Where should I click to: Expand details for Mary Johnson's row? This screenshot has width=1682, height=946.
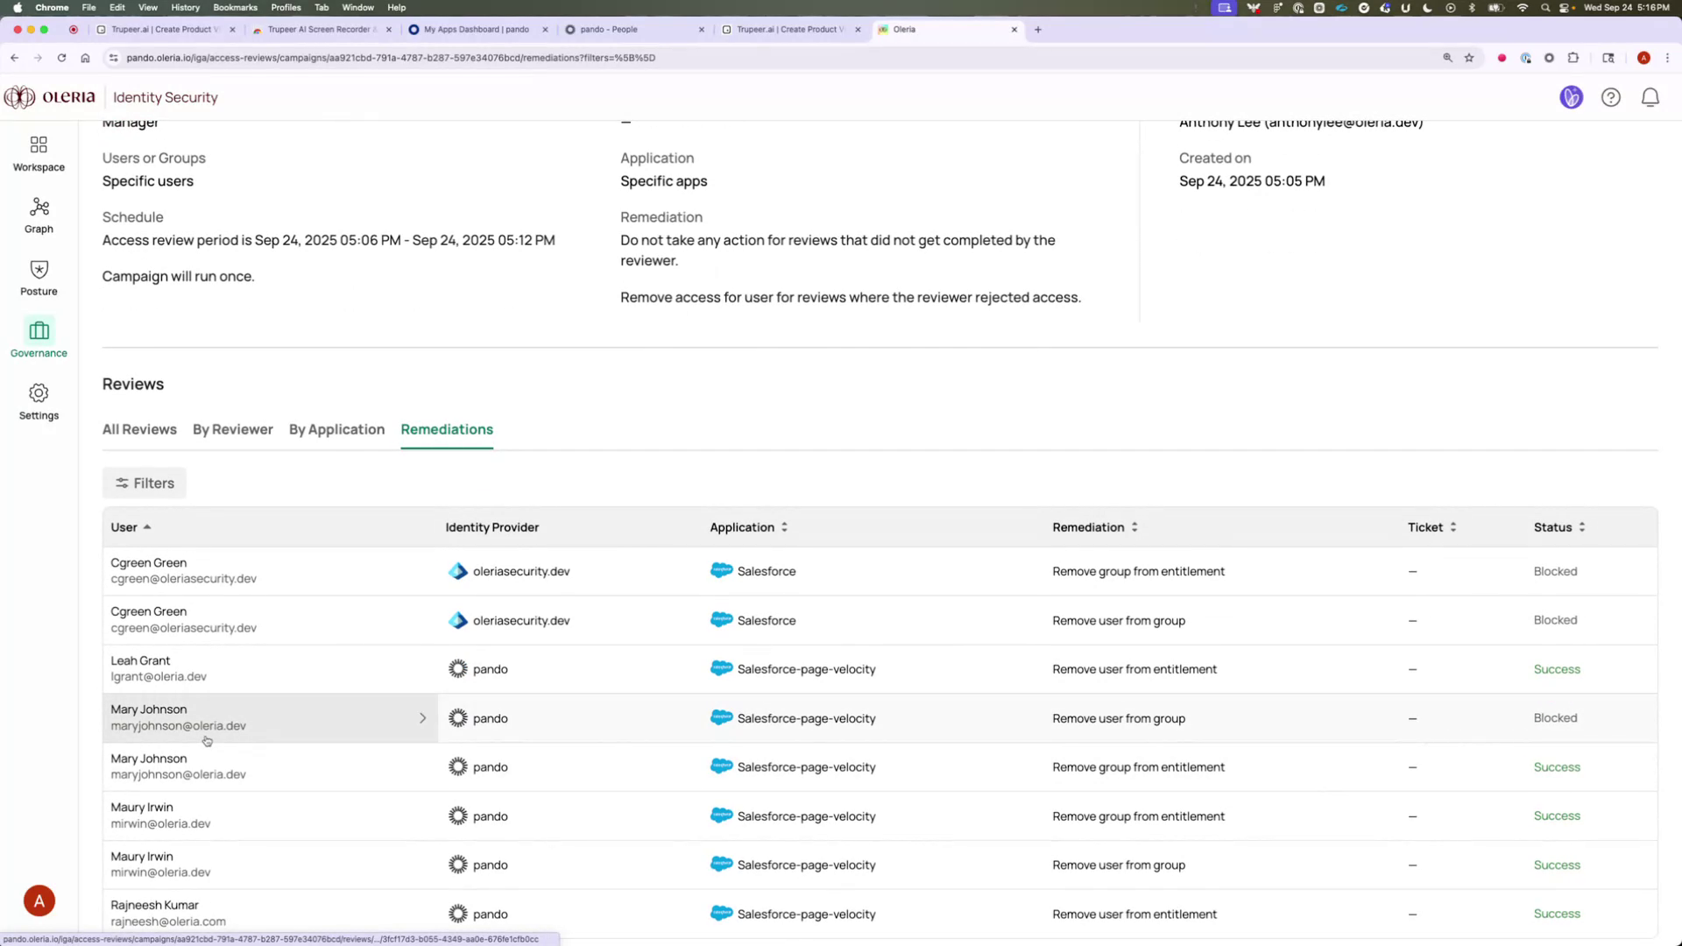pos(423,717)
